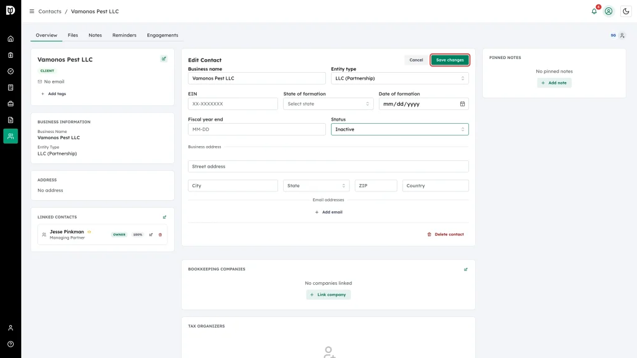Select the Contacts icon in the sidebar
This screenshot has height=358, width=637.
[x=11, y=136]
